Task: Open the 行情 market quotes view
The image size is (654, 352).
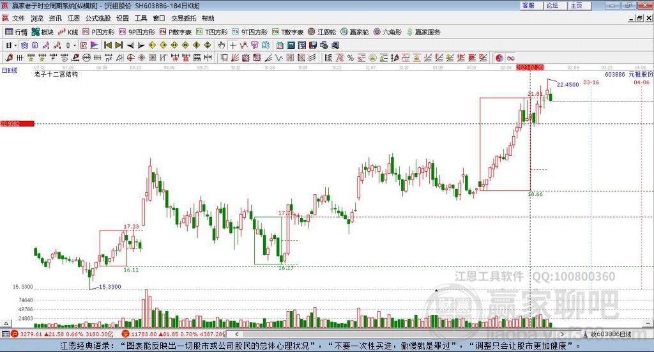Action: pos(16,32)
